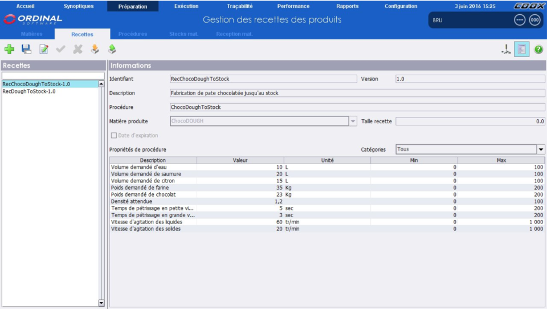Click the recipe search field above list
Screen dimensions: 547x309
point(53,75)
